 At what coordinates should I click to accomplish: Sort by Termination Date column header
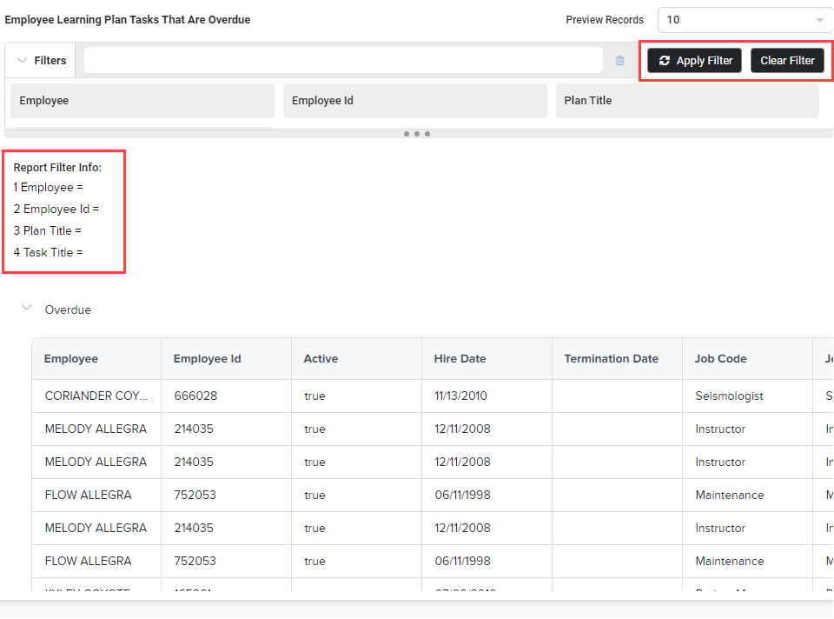pos(617,359)
